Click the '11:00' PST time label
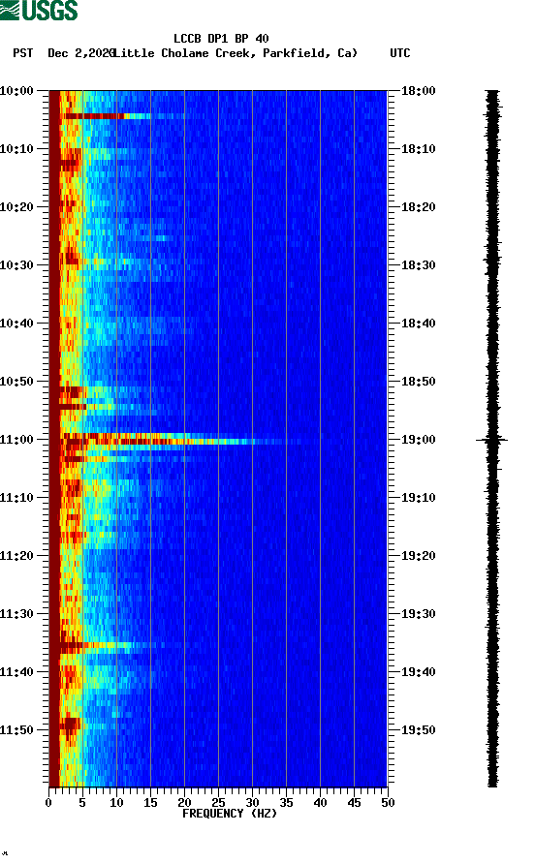 click(16, 439)
